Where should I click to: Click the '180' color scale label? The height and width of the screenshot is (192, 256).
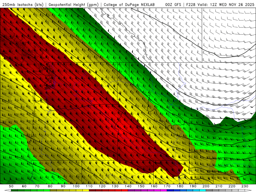pos(180,186)
